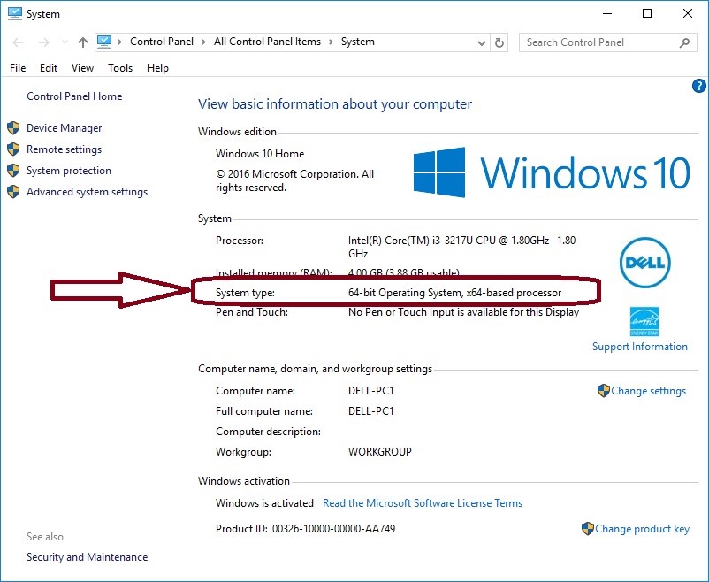Image resolution: width=709 pixels, height=582 pixels.
Task: Expand the address bar history dropdown
Action: pos(482,43)
